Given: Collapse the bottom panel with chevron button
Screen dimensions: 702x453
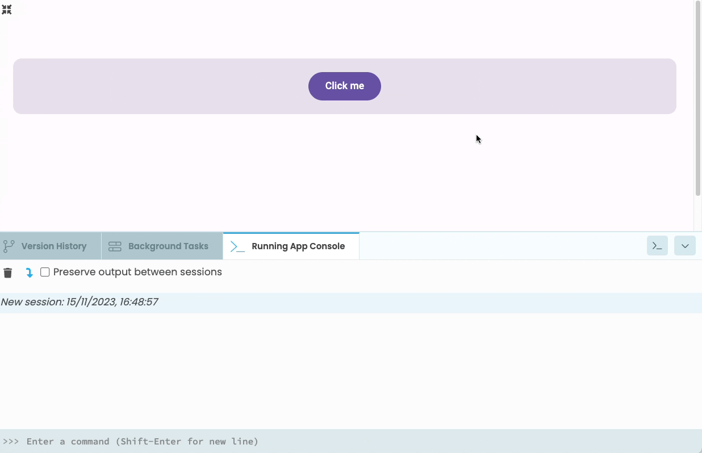Looking at the screenshot, I should pyautogui.click(x=684, y=246).
